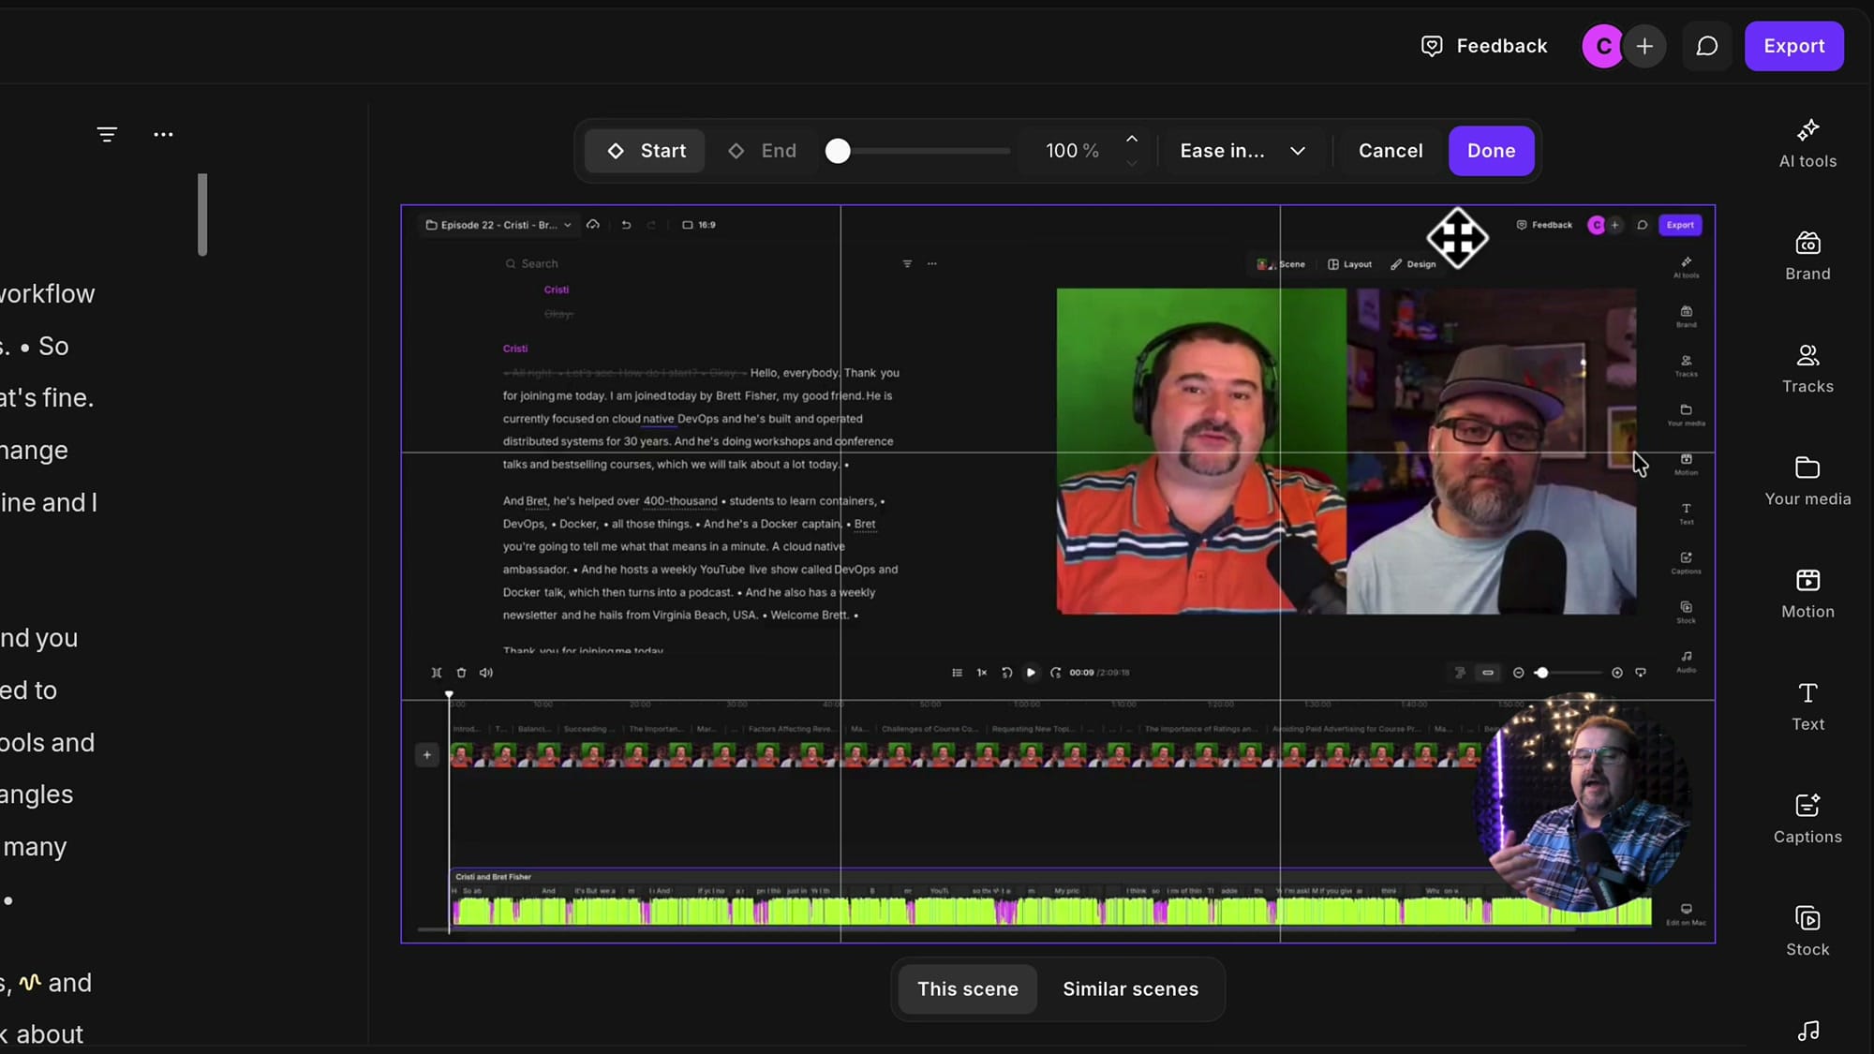The height and width of the screenshot is (1054, 1874).
Task: Click the move handle on the canvas
Action: [x=1457, y=238]
